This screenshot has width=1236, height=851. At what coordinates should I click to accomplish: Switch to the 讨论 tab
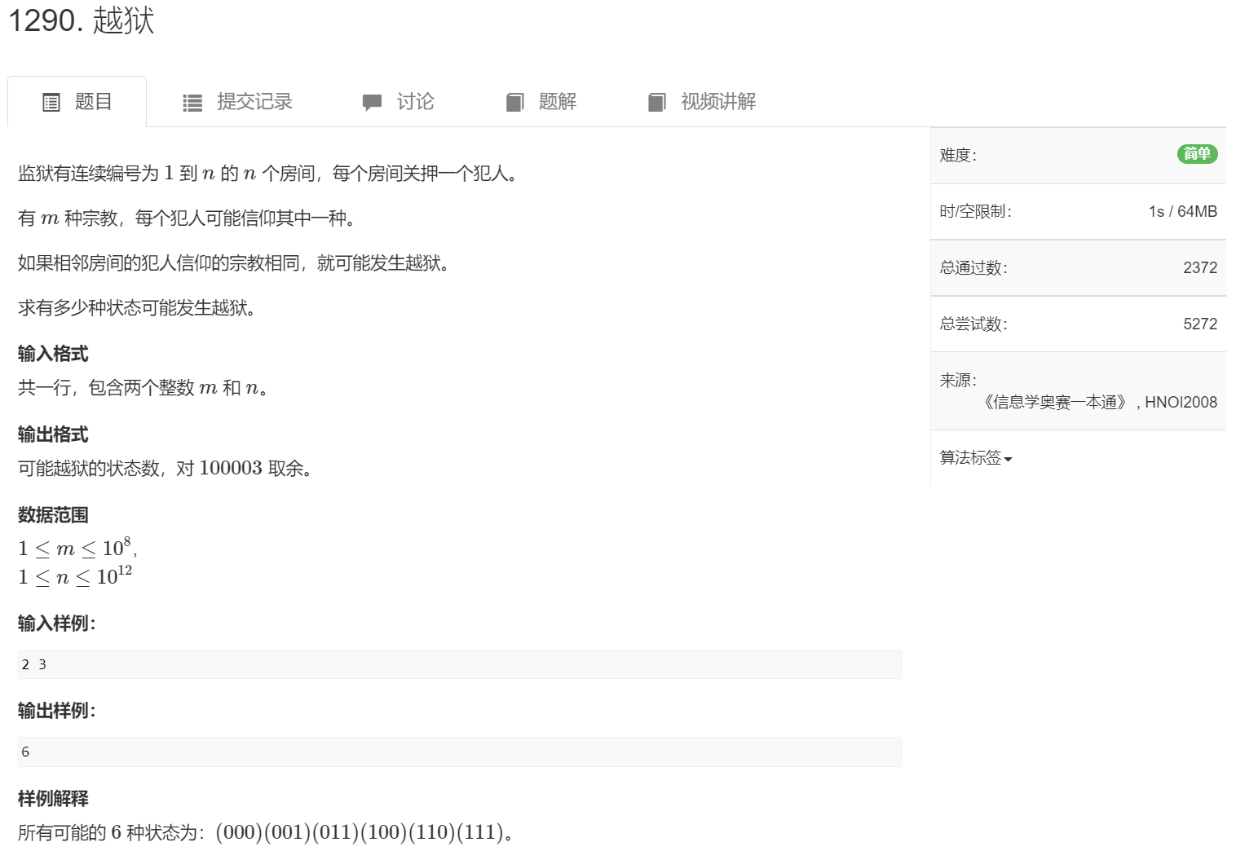[x=398, y=102]
